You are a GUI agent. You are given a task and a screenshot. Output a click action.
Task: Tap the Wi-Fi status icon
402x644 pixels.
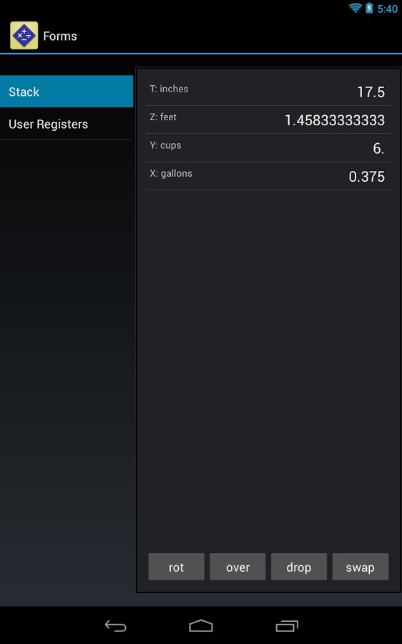(x=355, y=8)
